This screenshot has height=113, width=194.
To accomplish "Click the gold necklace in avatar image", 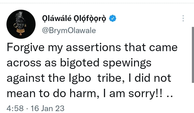I will pos(20,31).
